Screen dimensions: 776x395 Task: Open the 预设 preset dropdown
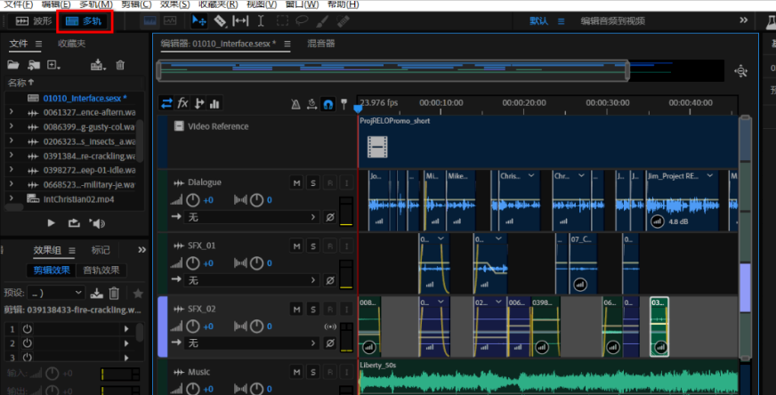click(55, 293)
